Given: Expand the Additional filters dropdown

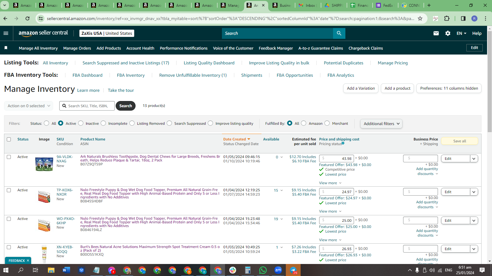Looking at the screenshot, I should 381,124.
